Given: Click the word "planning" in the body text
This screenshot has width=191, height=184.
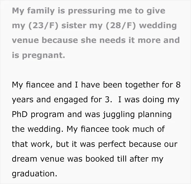Looking at the screenshot, I should click(x=155, y=115).
